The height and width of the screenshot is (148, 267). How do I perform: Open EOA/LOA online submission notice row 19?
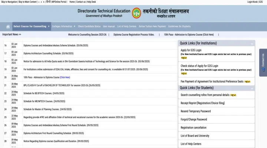(86, 69)
